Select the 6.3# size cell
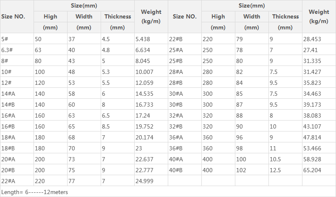The width and height of the screenshot is (336, 197). click(x=7, y=50)
